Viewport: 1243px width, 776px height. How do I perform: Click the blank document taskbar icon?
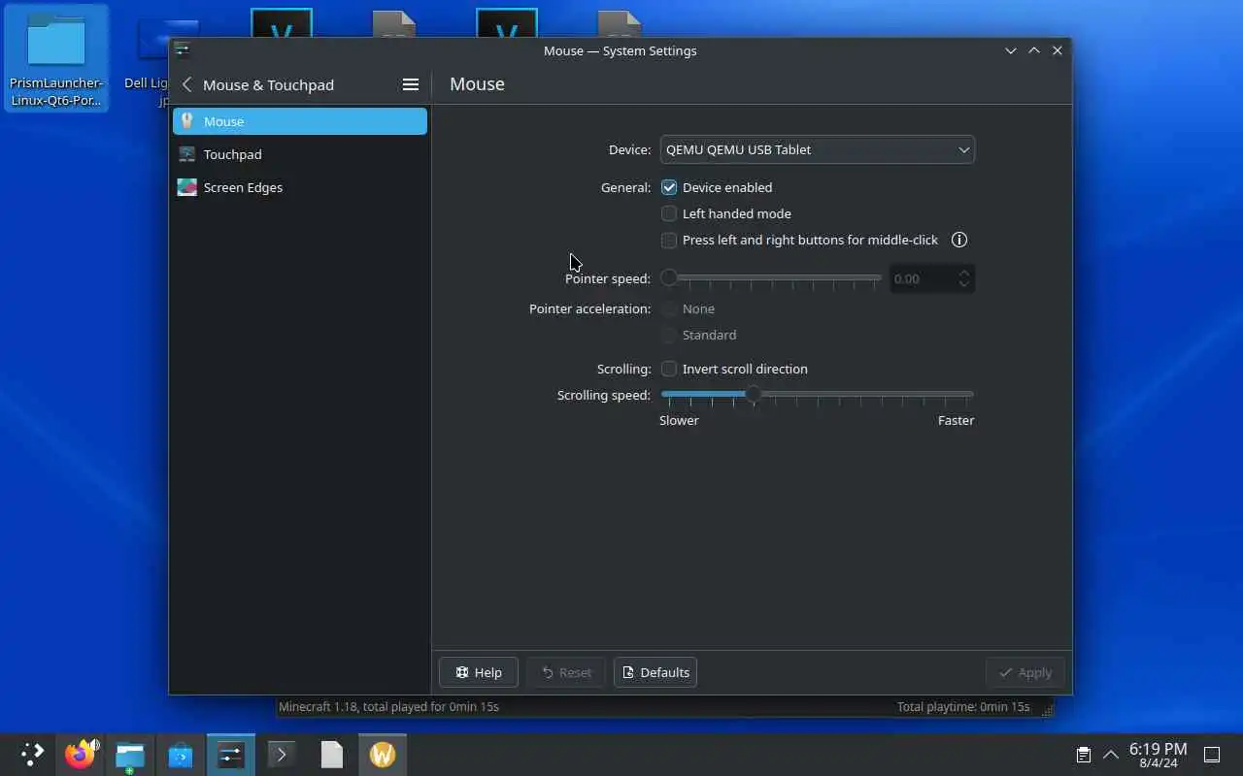[332, 754]
